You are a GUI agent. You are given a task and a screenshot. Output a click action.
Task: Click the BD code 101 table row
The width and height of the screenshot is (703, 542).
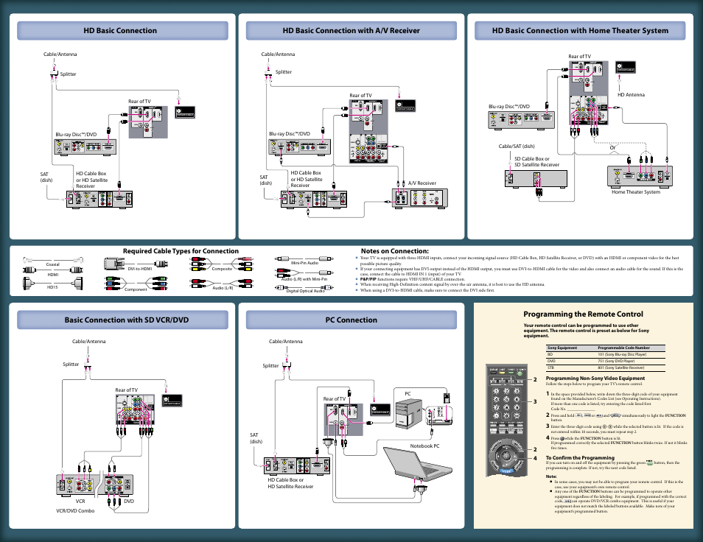pyautogui.click(x=605, y=354)
